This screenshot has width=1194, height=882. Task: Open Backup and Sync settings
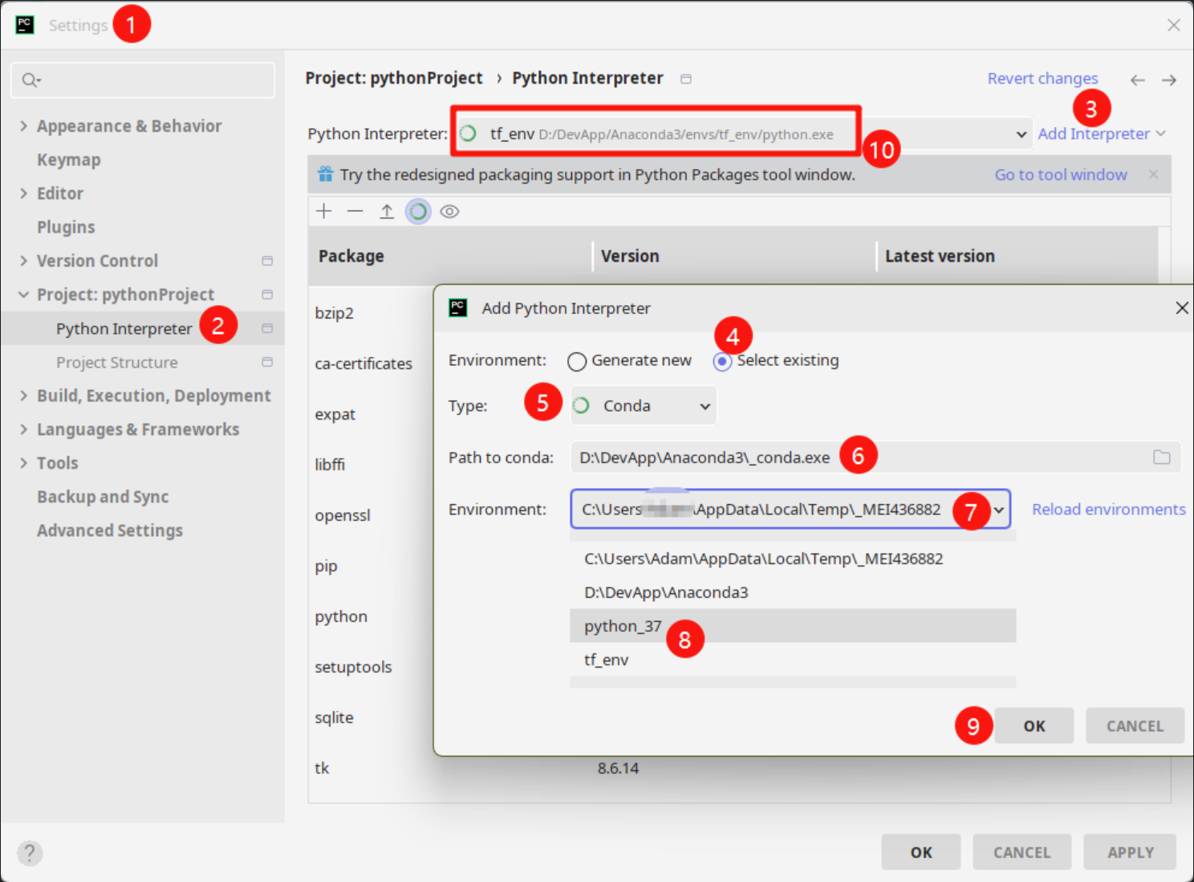(x=103, y=497)
